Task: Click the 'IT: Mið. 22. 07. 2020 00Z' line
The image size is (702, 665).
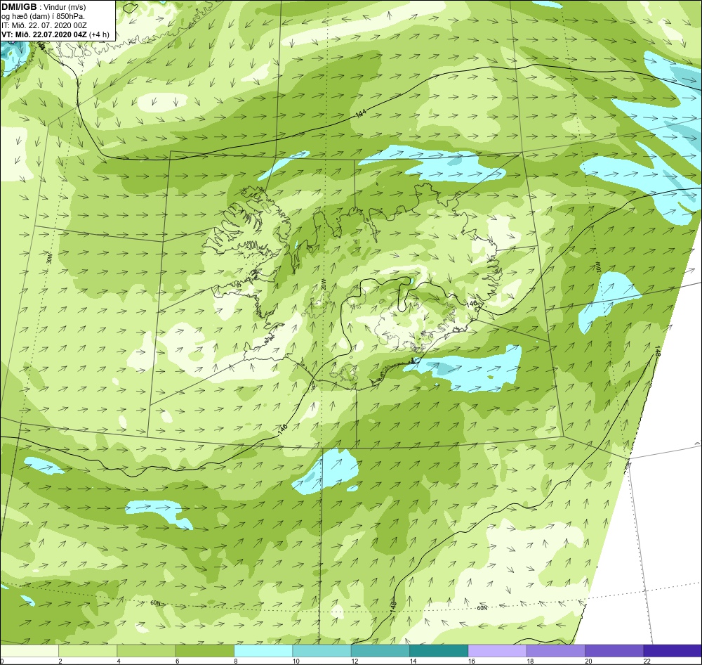Action: (44, 25)
